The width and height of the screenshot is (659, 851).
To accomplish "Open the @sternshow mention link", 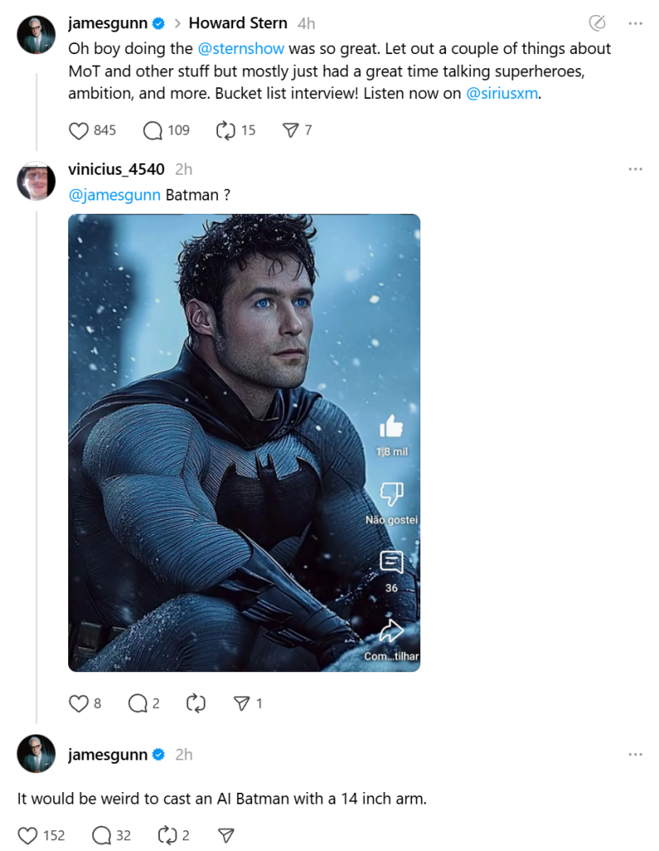I will [240, 49].
